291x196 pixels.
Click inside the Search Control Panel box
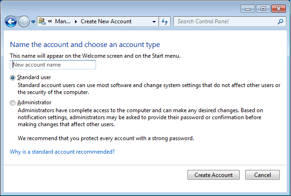coord(225,21)
